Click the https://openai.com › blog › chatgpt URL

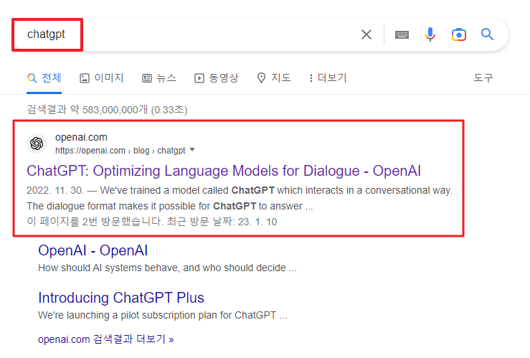(x=120, y=151)
